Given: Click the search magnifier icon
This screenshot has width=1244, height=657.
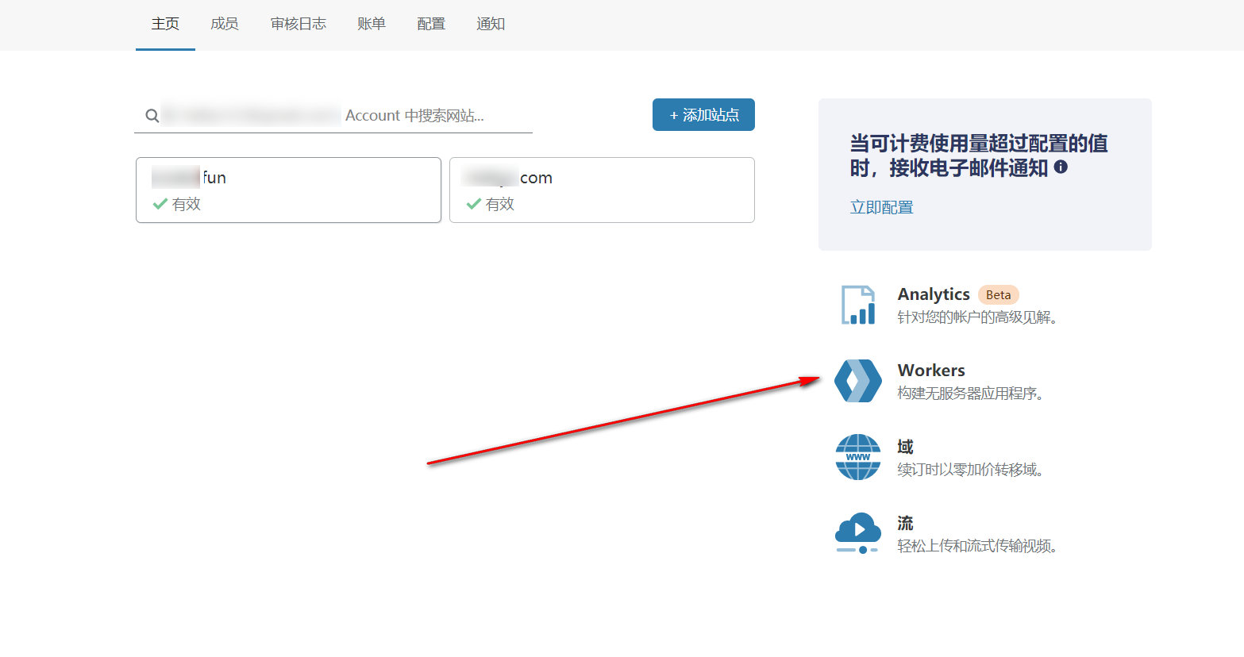Looking at the screenshot, I should click(152, 116).
